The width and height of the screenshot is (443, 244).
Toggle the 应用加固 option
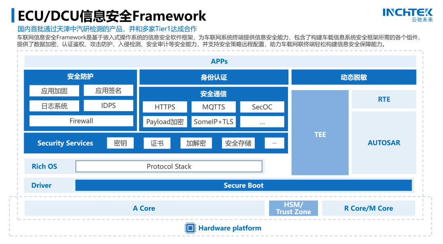tap(54, 90)
